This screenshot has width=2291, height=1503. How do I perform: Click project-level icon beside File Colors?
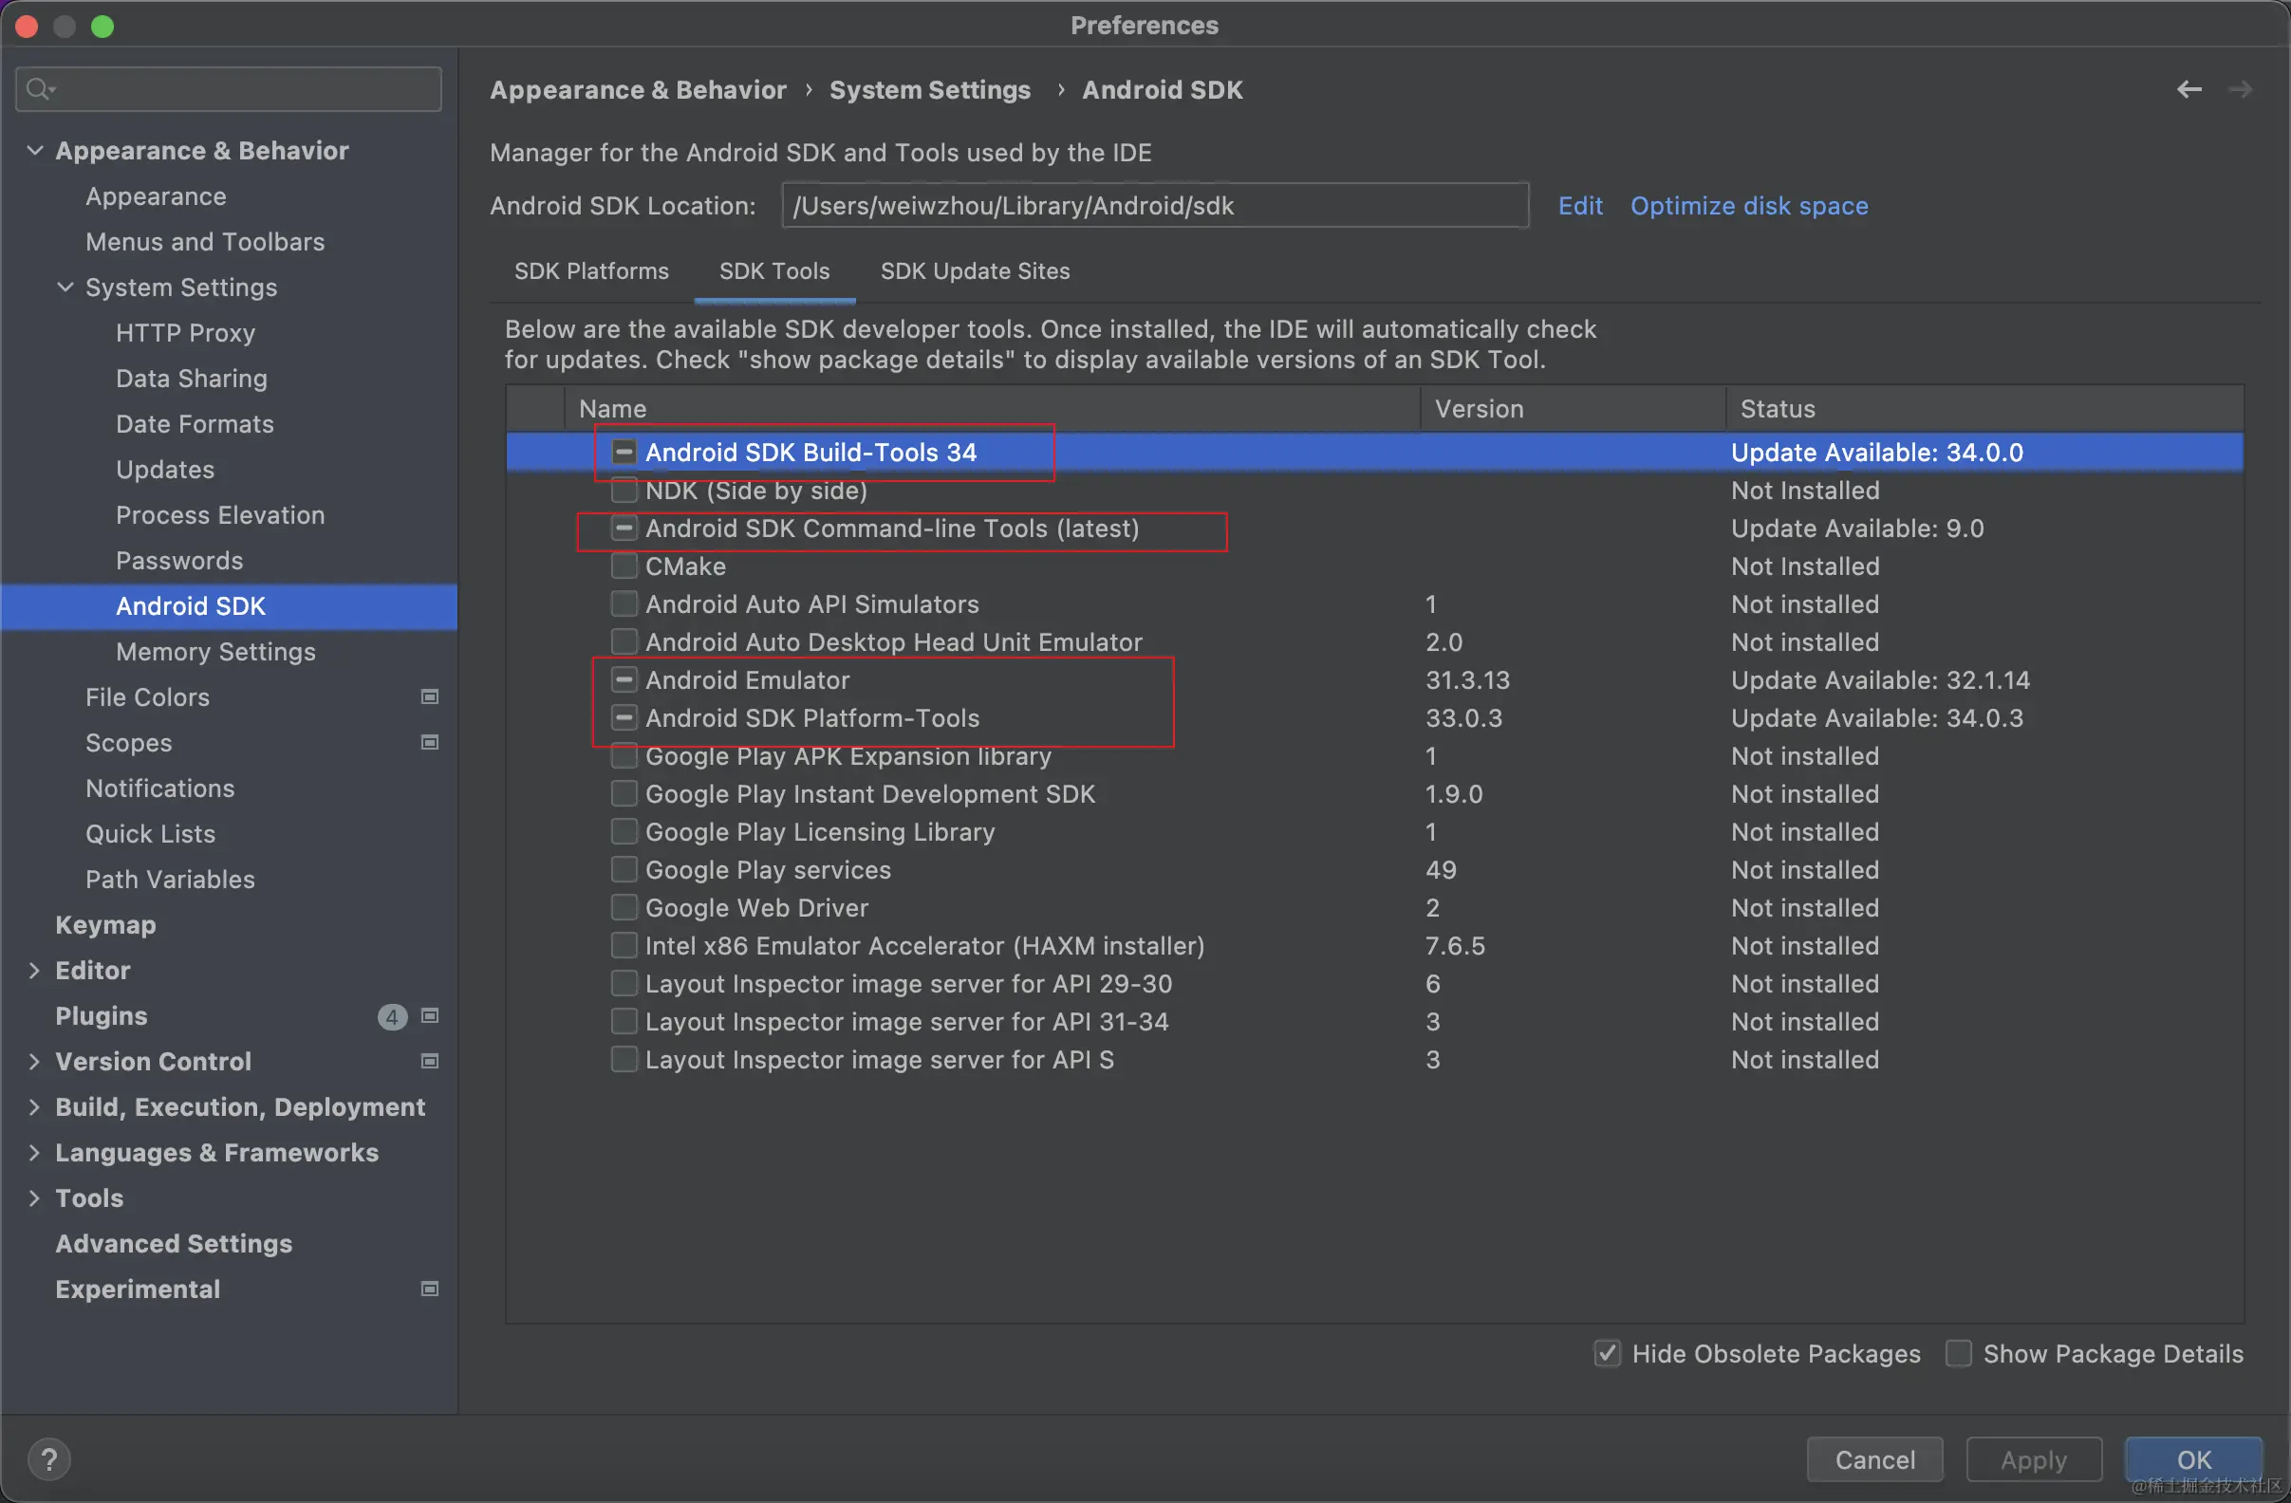430,696
